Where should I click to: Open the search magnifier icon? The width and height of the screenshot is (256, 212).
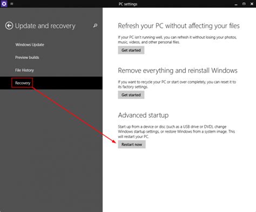tap(95, 26)
